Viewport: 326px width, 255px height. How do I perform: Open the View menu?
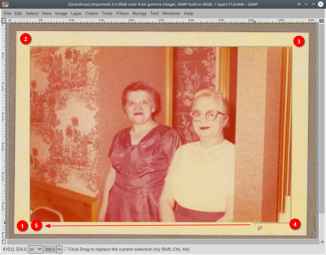point(46,13)
